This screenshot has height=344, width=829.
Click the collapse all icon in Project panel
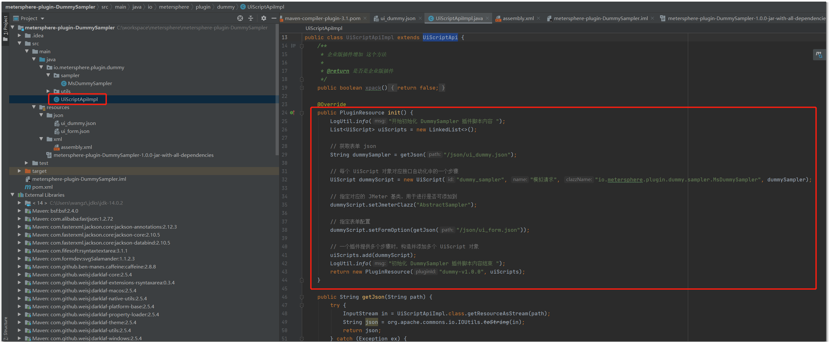coord(251,18)
